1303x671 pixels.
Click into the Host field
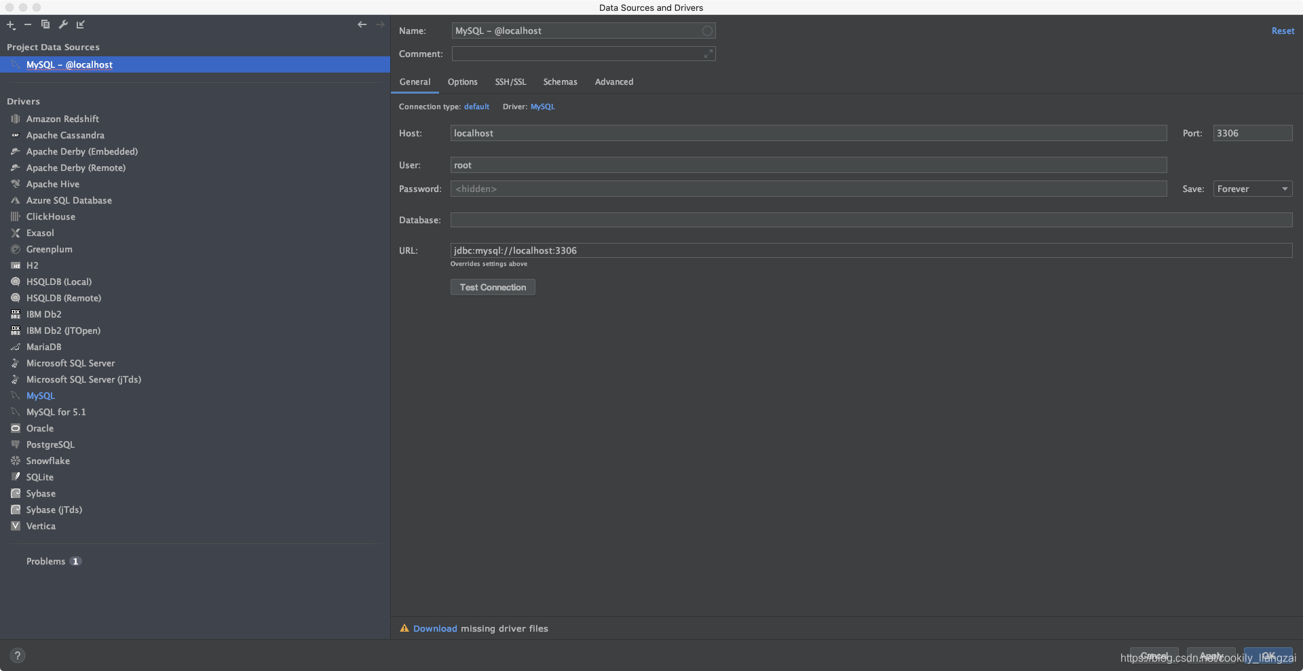coord(809,133)
